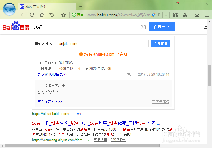Click the undo restore-tab arrow icon

51,15
